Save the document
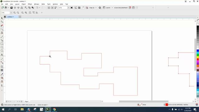The width and height of the screenshot is (199, 112). [x=12, y=8]
